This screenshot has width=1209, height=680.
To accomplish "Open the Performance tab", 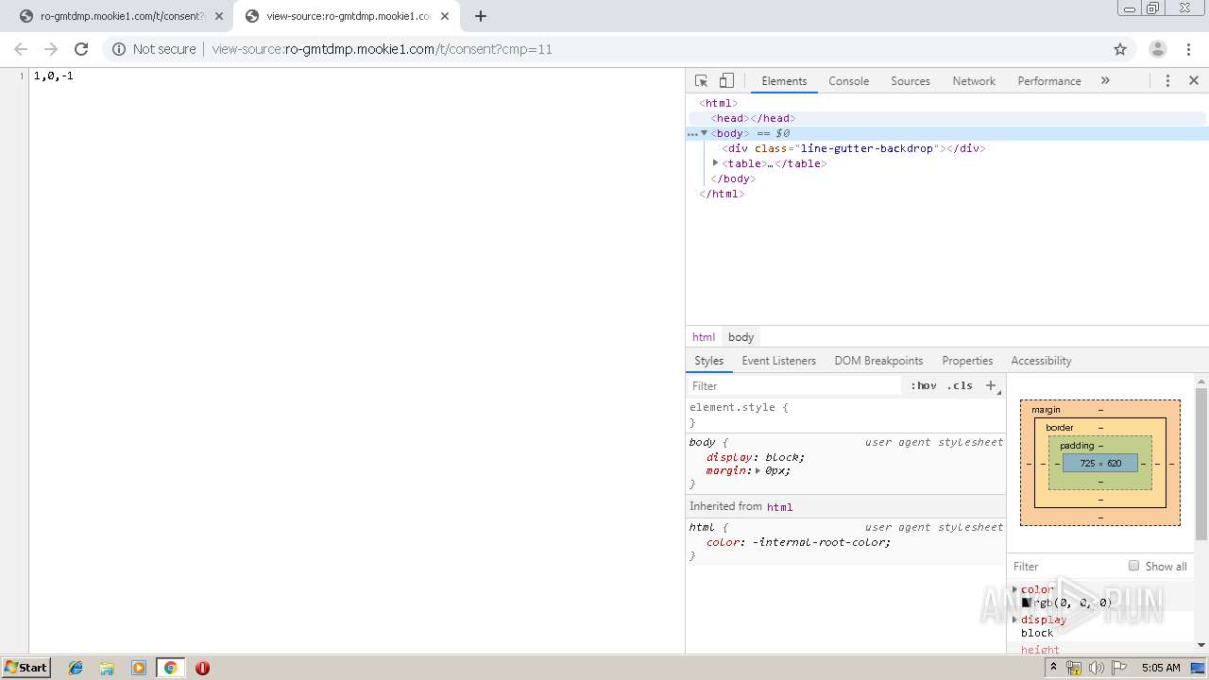I will click(x=1049, y=81).
